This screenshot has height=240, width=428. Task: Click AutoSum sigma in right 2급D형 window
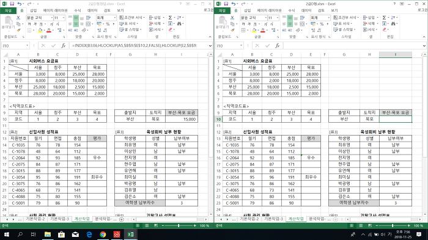pos(385,18)
